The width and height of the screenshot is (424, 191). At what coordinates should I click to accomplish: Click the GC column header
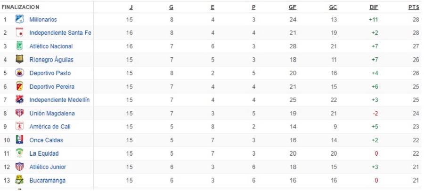(333, 8)
